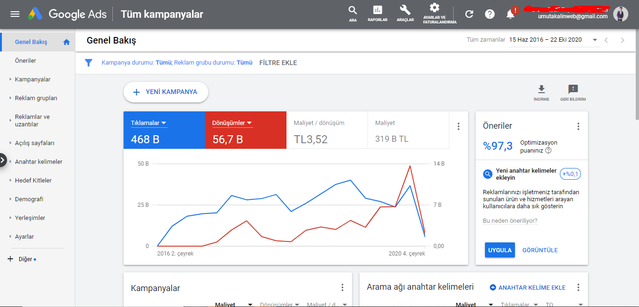The height and width of the screenshot is (307, 639).
Task: Open the Ara search tool
Action: [353, 14]
